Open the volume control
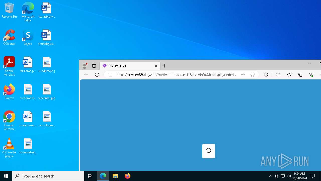The image size is (321, 181). pyautogui.click(x=289, y=176)
